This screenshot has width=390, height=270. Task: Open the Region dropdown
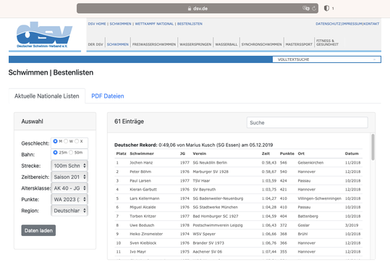pyautogui.click(x=69, y=211)
